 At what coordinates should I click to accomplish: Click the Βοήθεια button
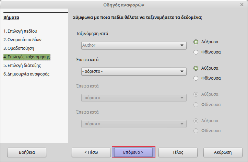[x=27, y=152]
